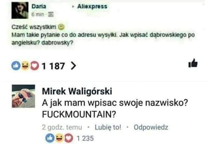Open Mirek Waligórski's profile picture

(23, 96)
